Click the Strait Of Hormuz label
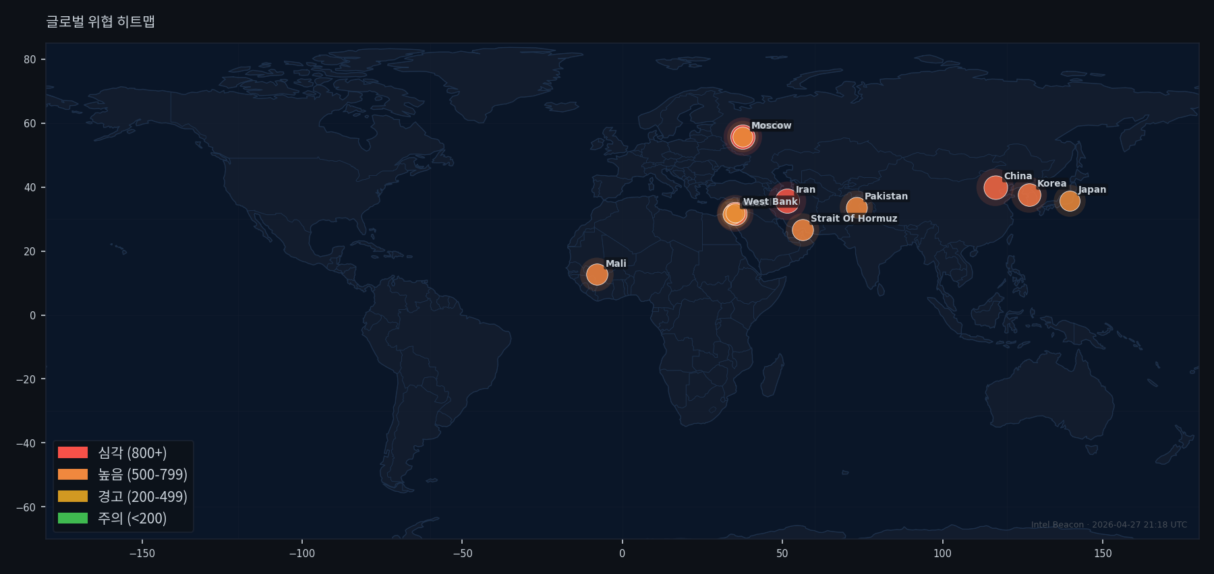This screenshot has height=574, width=1214. [x=854, y=218]
